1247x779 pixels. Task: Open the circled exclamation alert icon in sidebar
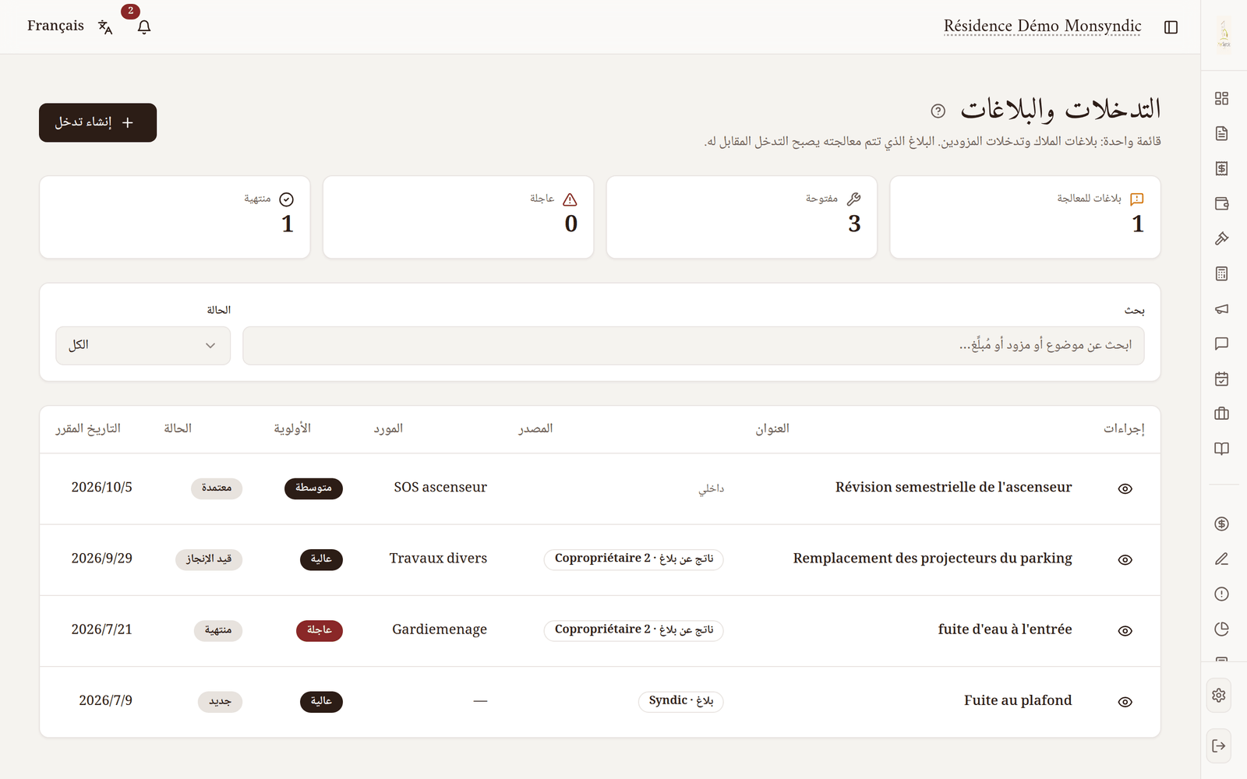coord(1221,594)
